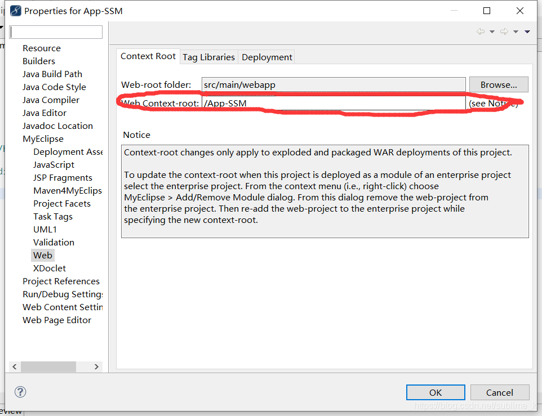Open Web Page Editor page
The width and height of the screenshot is (542, 416).
click(x=57, y=320)
